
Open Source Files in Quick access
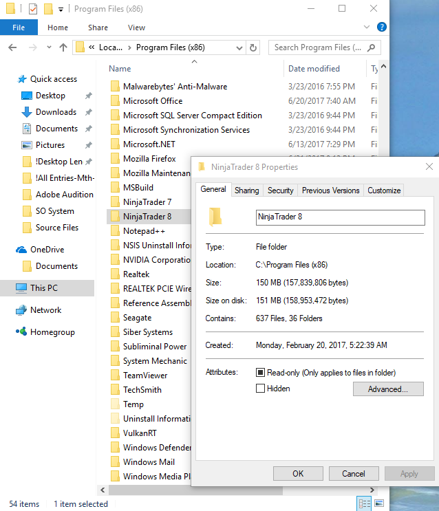coord(51,228)
